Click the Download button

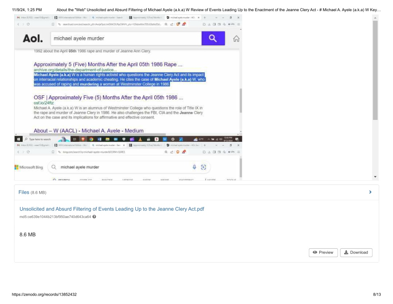(x=356, y=253)
